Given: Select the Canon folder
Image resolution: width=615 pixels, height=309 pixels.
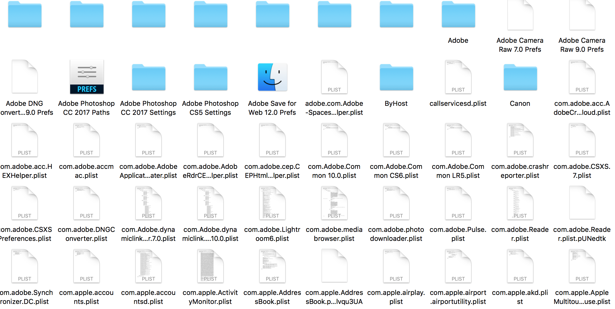Looking at the screenshot, I should coord(520,78).
